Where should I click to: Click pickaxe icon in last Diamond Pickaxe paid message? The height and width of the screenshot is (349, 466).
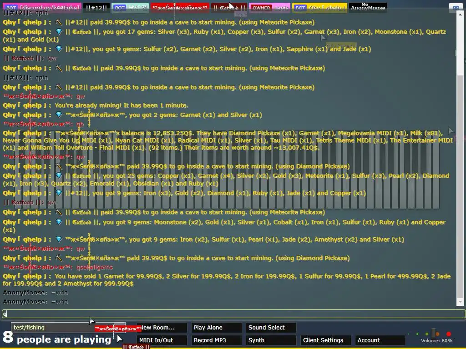tap(59, 258)
